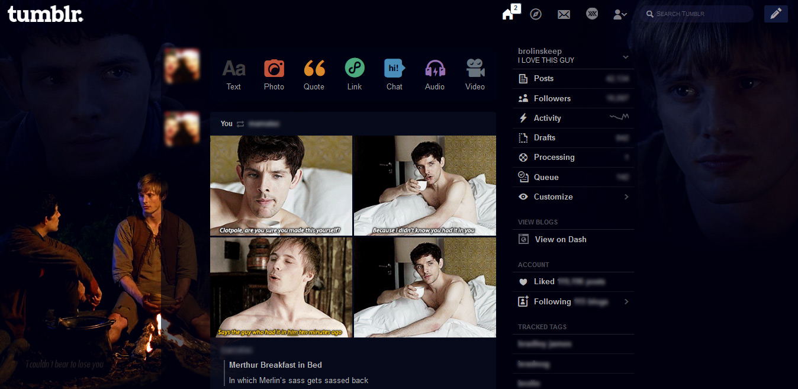
Task: Create a new Audio post
Action: tap(435, 75)
